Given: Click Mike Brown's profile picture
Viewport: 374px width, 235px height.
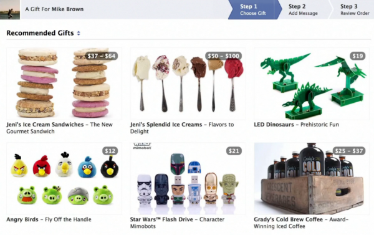Looking at the screenshot, I should coord(10,9).
